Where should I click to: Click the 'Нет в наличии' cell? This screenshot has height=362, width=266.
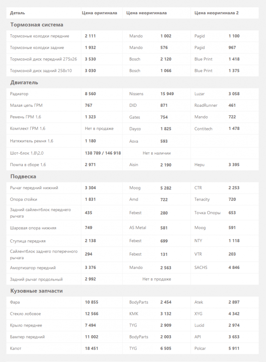(x=157, y=153)
